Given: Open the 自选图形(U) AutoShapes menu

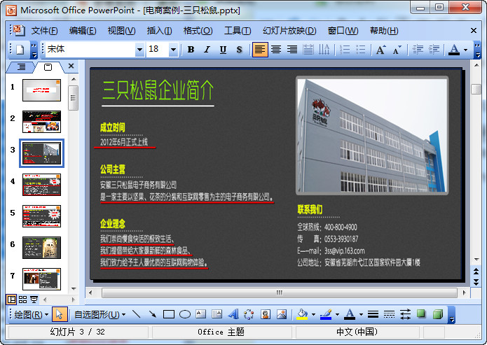Looking at the screenshot, I should 100,315.
